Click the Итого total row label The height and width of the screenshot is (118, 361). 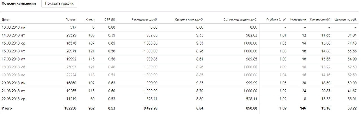7,108
